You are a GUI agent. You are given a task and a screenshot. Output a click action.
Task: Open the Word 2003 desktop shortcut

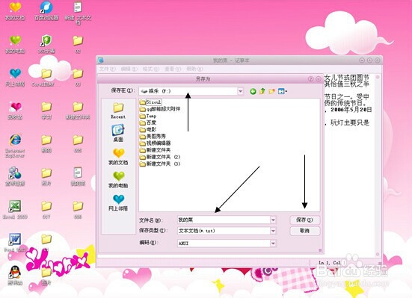click(15, 243)
